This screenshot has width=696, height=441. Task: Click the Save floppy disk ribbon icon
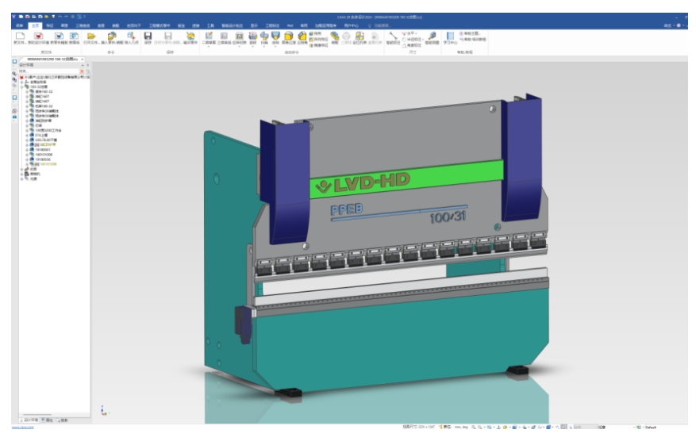coord(148,36)
